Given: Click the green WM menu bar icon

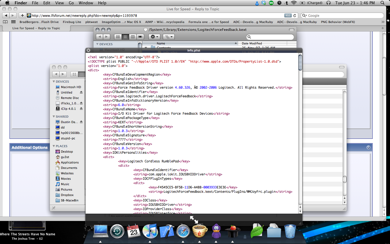Looking at the screenshot, I should (271, 3).
